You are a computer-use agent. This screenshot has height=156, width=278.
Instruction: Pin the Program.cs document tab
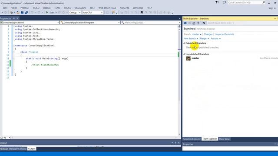pyautogui.click(x=14, y=18)
